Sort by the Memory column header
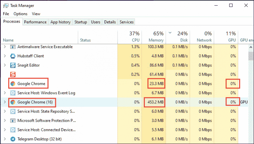The width and height of the screenshot is (254, 144). [154, 37]
